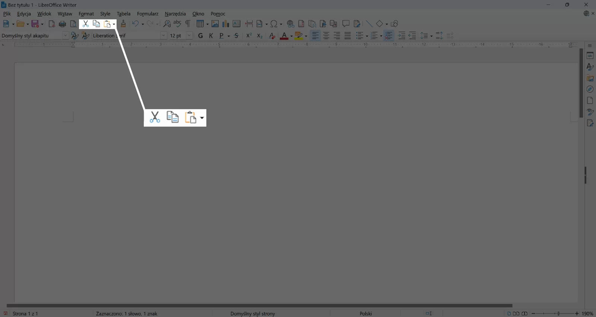This screenshot has height=317, width=596.
Task: Click the Print icon
Action: click(63, 24)
